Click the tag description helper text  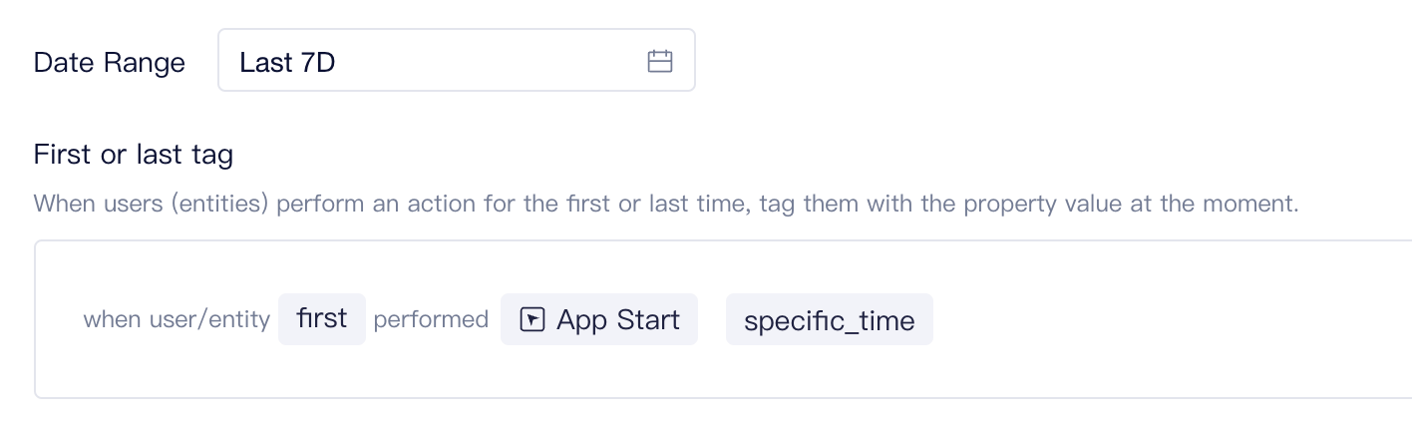point(666,205)
